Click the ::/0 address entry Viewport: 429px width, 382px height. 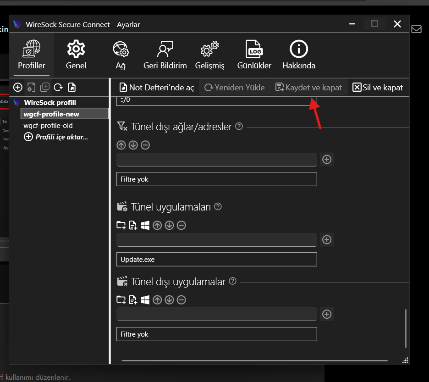coord(217,101)
